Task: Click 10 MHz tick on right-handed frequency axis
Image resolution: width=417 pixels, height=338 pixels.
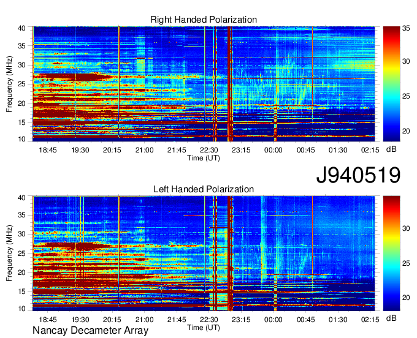Action: (x=21, y=139)
